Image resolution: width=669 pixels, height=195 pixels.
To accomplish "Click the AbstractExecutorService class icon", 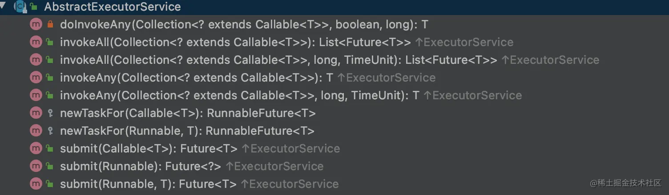I will [x=20, y=7].
